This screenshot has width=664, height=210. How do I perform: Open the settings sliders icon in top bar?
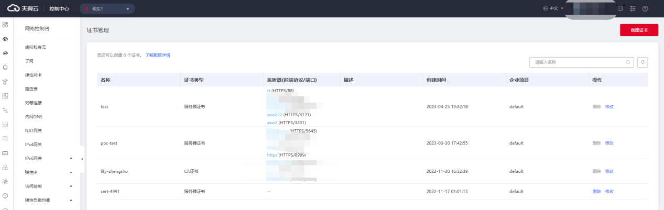[633, 8]
